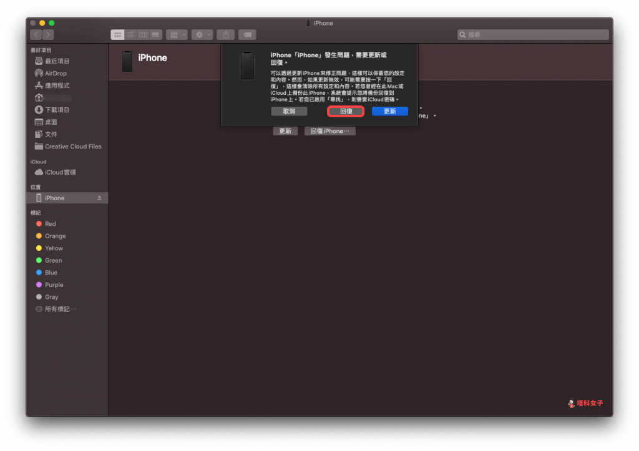Click the iPhone device name heading
Image resolution: width=639 pixels, height=451 pixels.
(x=152, y=58)
